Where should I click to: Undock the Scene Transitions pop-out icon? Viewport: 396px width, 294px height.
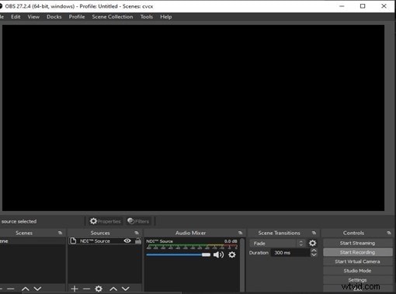pos(314,233)
